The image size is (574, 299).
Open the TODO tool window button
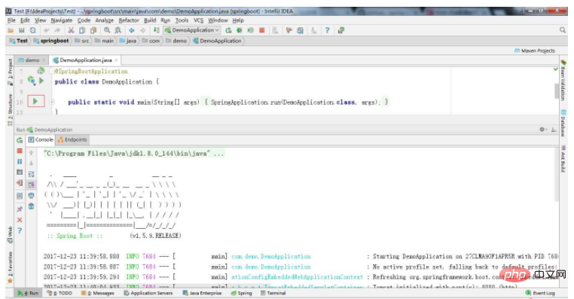click(60, 293)
